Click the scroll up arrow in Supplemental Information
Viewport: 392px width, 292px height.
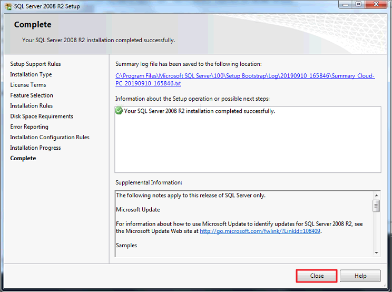point(376,195)
